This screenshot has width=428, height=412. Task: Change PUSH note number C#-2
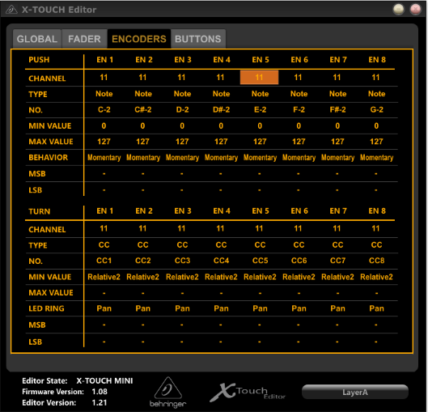143,110
